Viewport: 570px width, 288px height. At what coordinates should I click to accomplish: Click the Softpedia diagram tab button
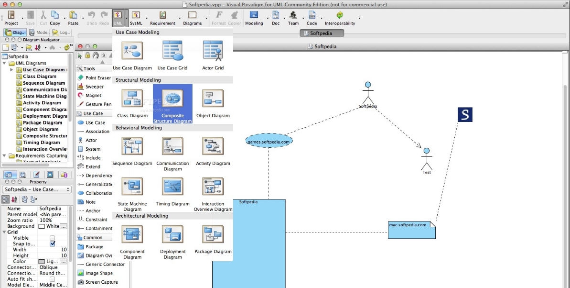[322, 33]
